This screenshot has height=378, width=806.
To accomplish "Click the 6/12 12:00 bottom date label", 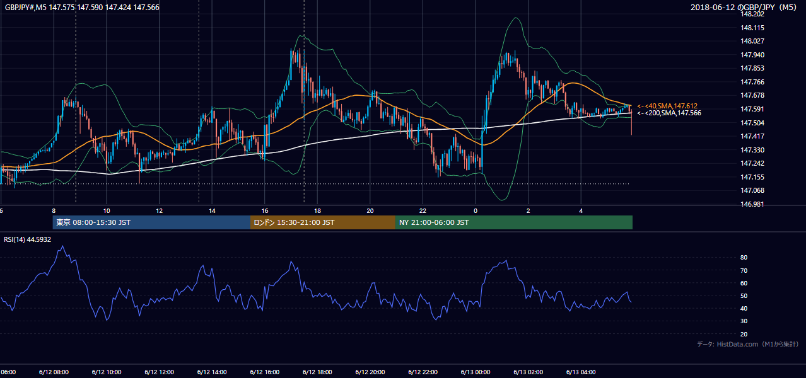I will [158, 372].
